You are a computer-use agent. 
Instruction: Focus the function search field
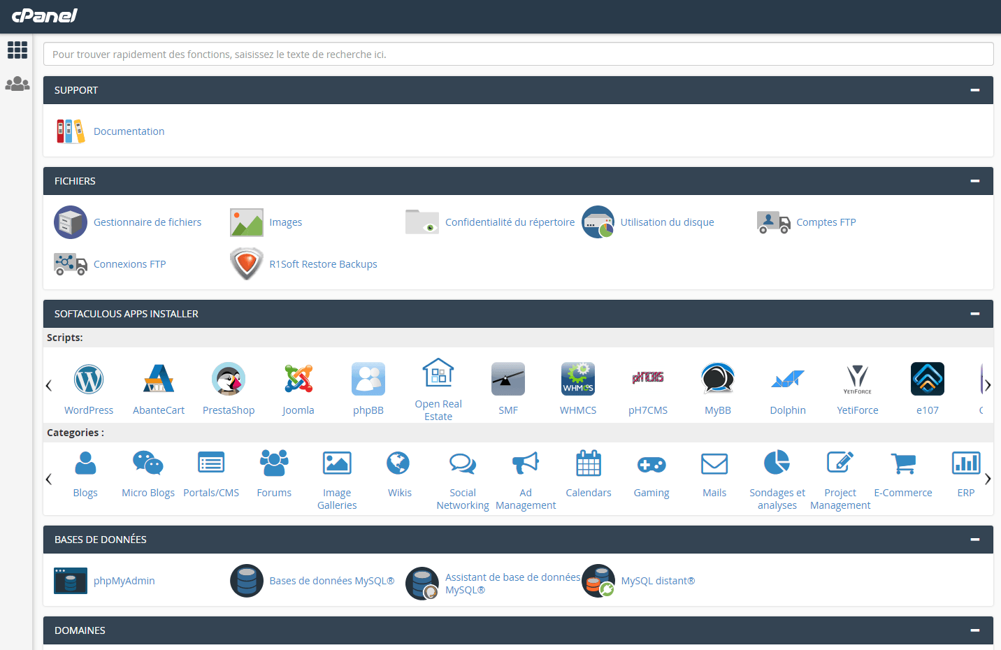pos(518,54)
